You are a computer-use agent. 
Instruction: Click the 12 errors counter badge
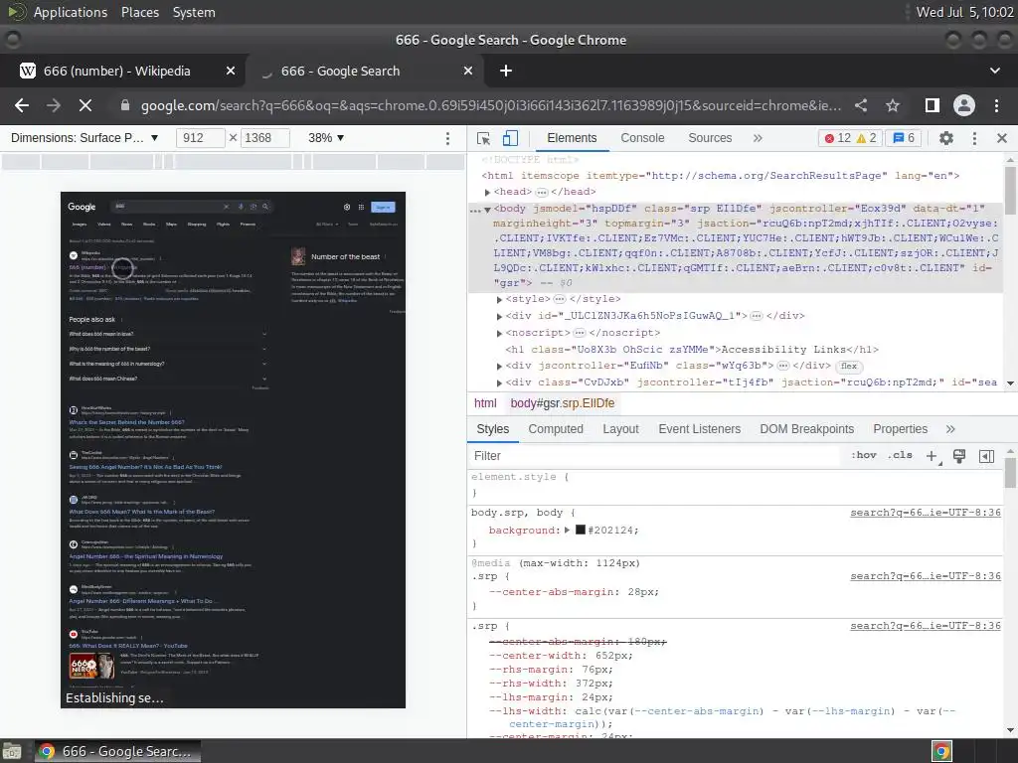[837, 138]
